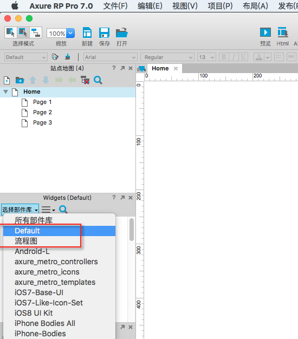Open the Default widget style dropdown

pyautogui.click(x=25, y=57)
